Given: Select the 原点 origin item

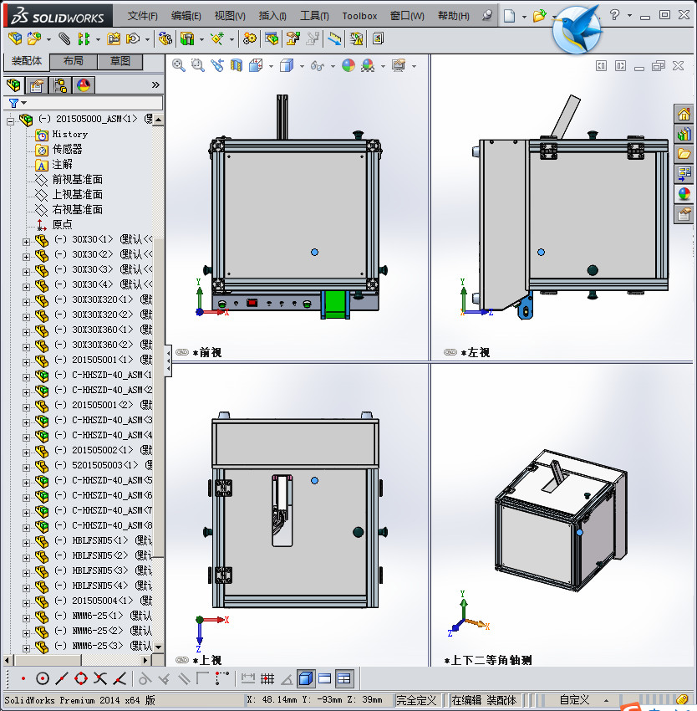Looking at the screenshot, I should (62, 224).
